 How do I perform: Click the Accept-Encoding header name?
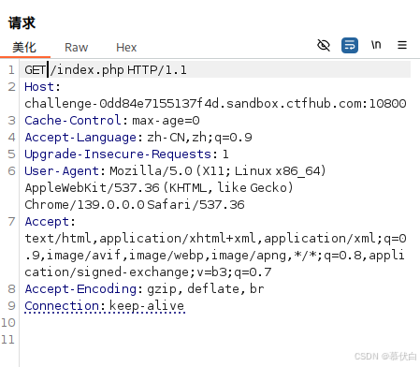(80, 289)
